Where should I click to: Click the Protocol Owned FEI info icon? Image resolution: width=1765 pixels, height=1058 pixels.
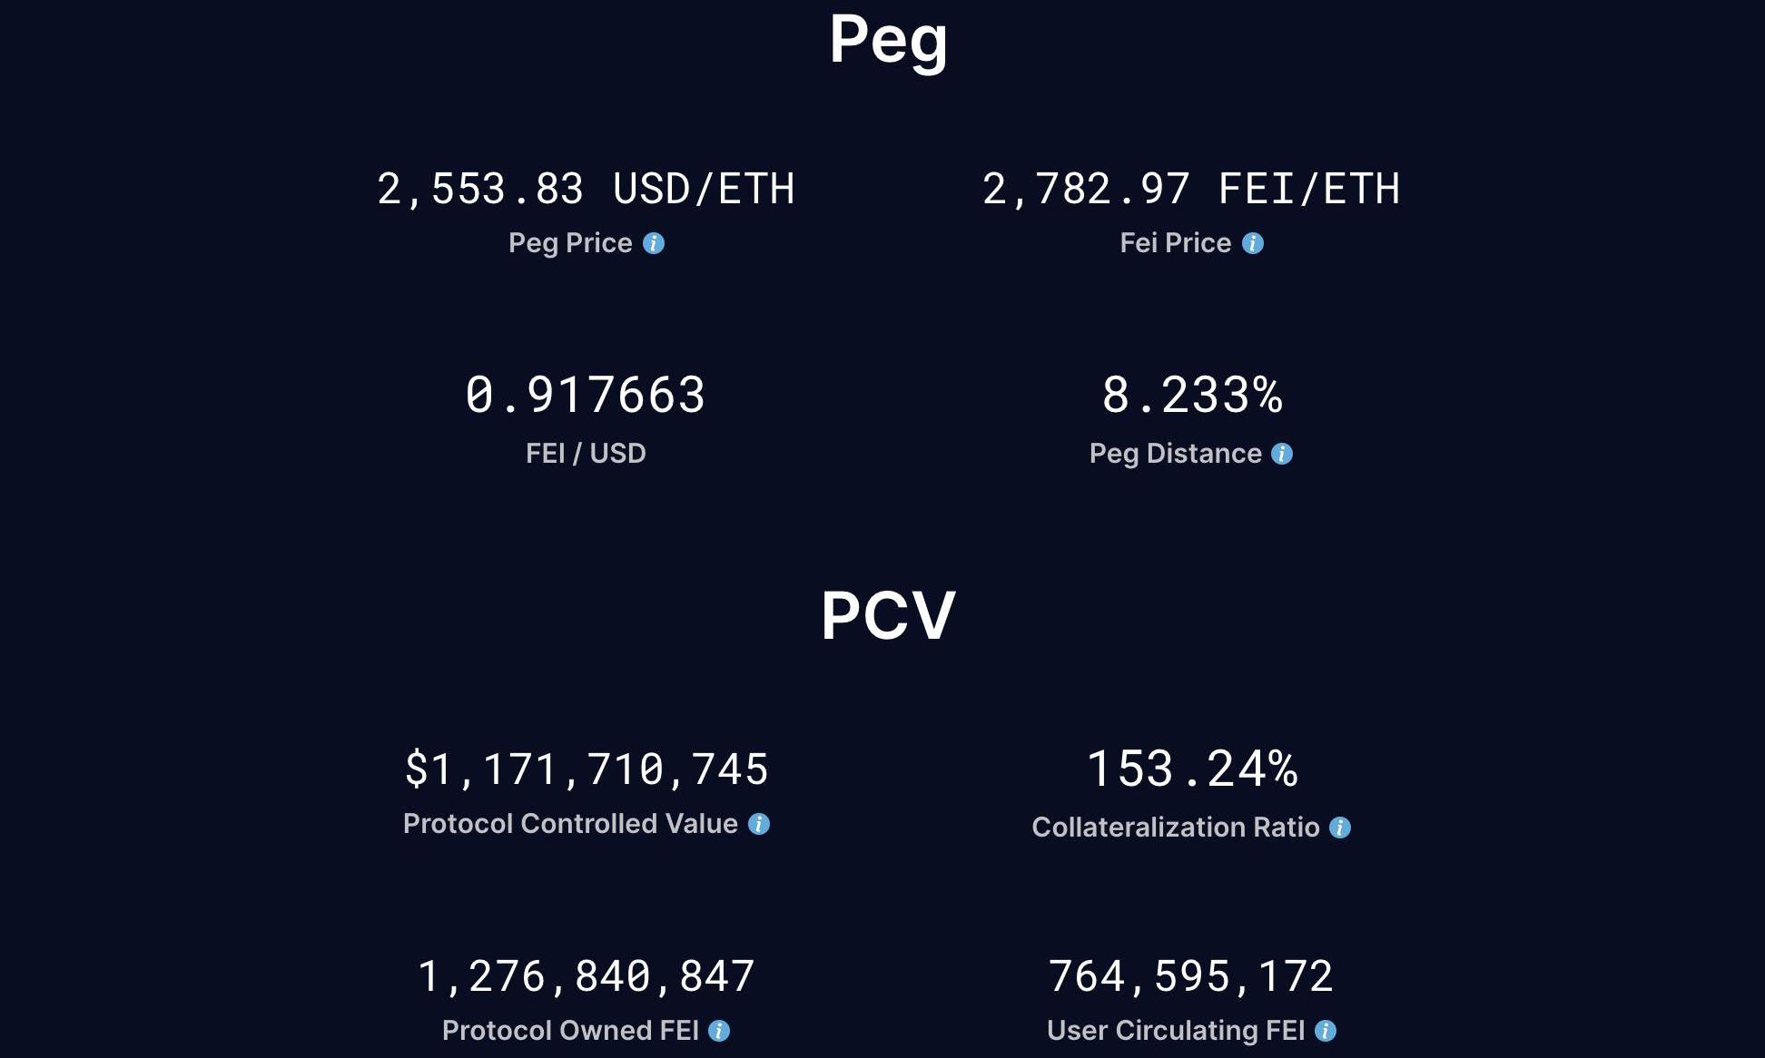(x=719, y=1031)
